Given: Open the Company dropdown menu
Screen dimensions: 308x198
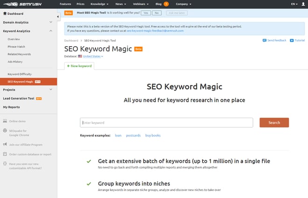Looking at the screenshot, I should 183,4.
